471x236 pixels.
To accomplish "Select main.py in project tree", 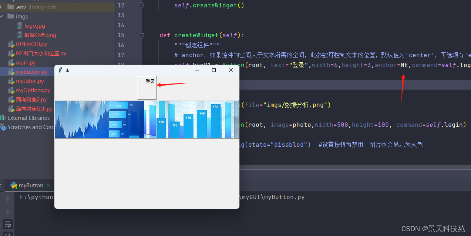I will pyautogui.click(x=26, y=63).
